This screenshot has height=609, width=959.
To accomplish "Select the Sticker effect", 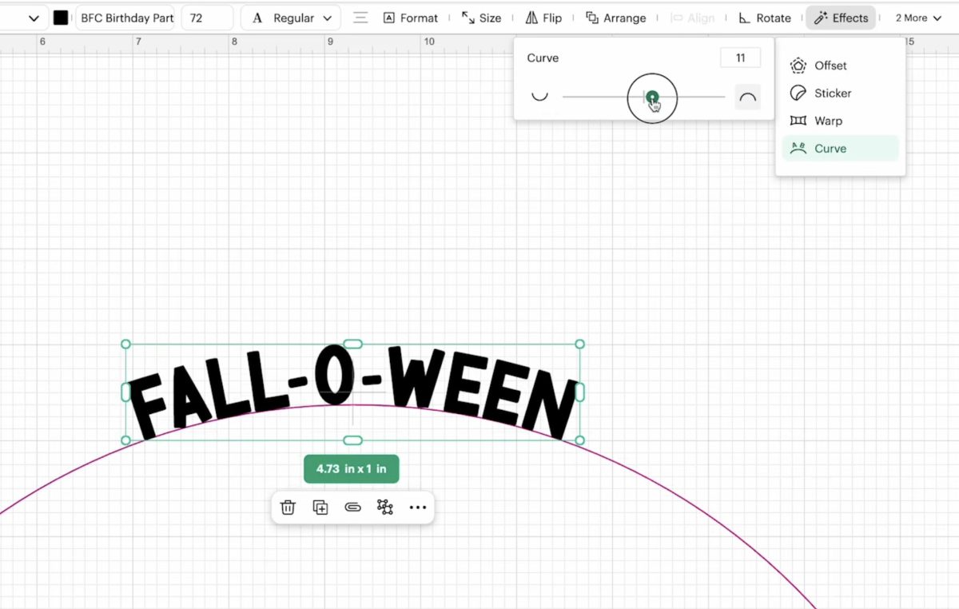I will click(840, 94).
